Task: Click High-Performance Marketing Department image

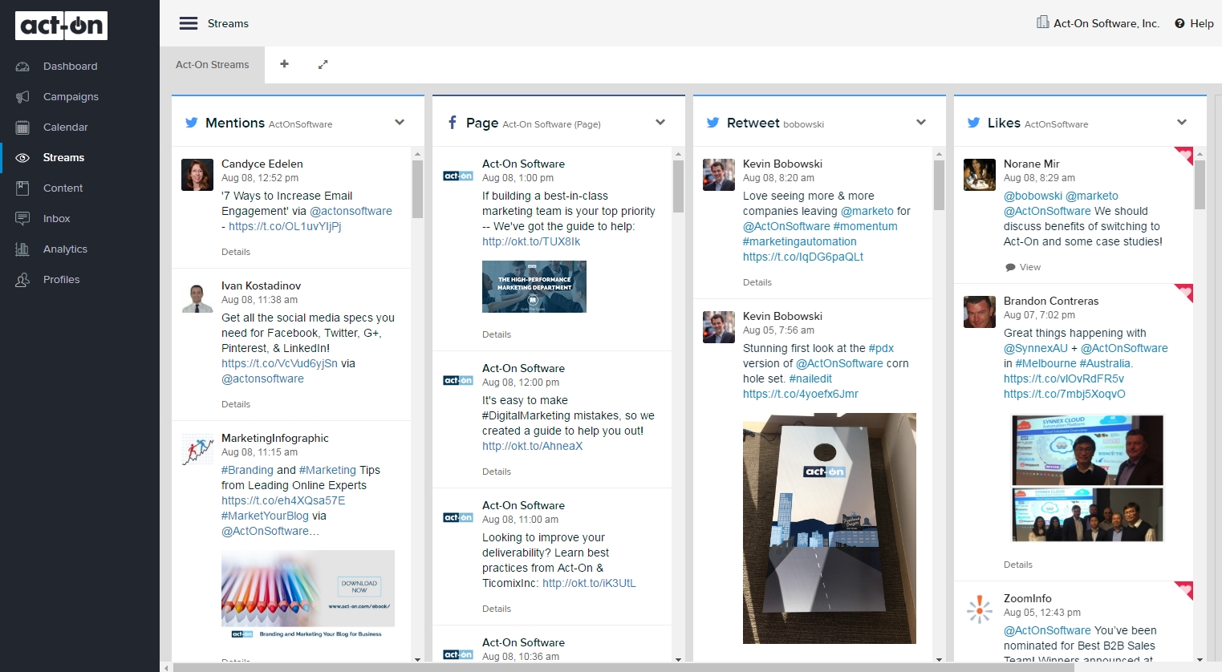Action: 534,286
